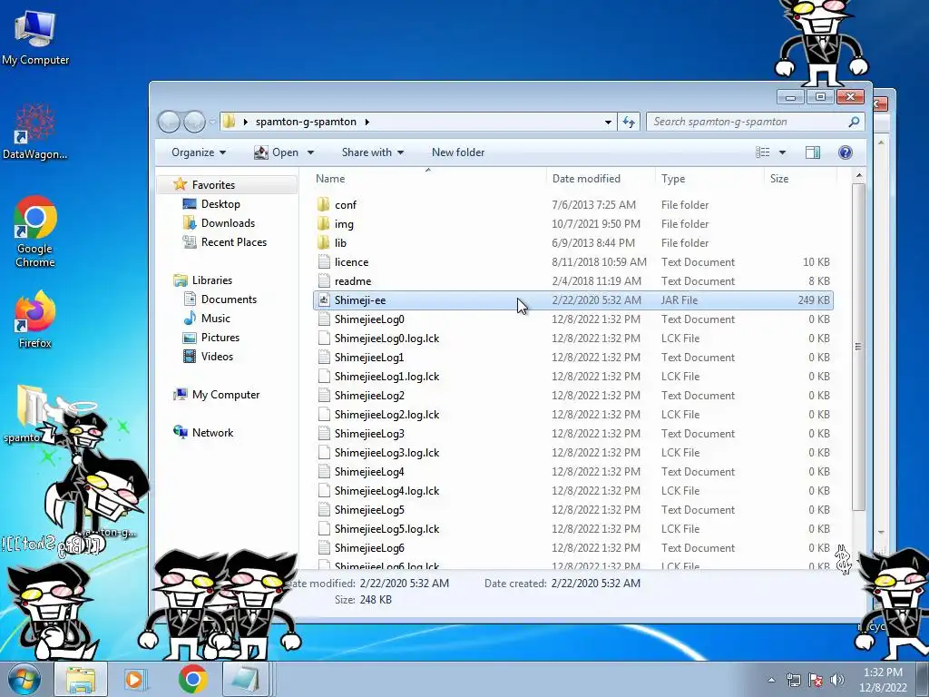Expand arrow after spamton-g-spamton breadcrumb
Screen dimensions: 929x697
367,122
